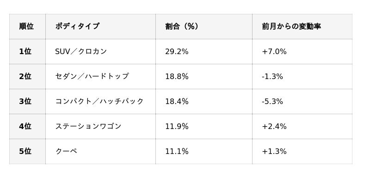Click the 18.8% share value
Screen dimensions: 370x178
pos(177,76)
